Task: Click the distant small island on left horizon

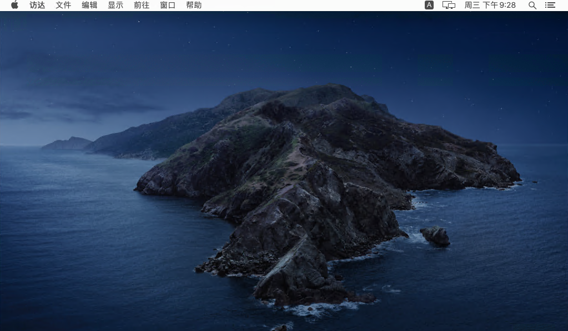Action: tap(68, 144)
